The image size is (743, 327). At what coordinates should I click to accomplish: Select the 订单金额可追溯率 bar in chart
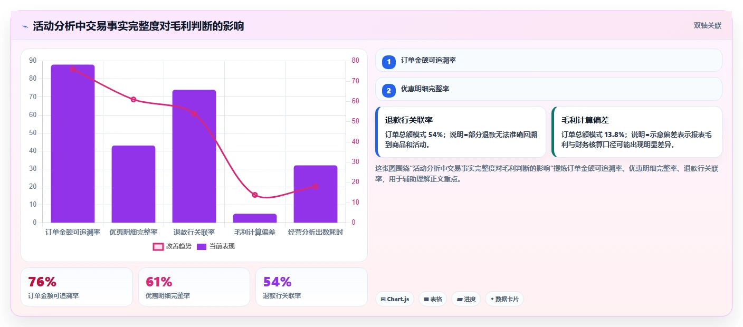[x=73, y=143]
